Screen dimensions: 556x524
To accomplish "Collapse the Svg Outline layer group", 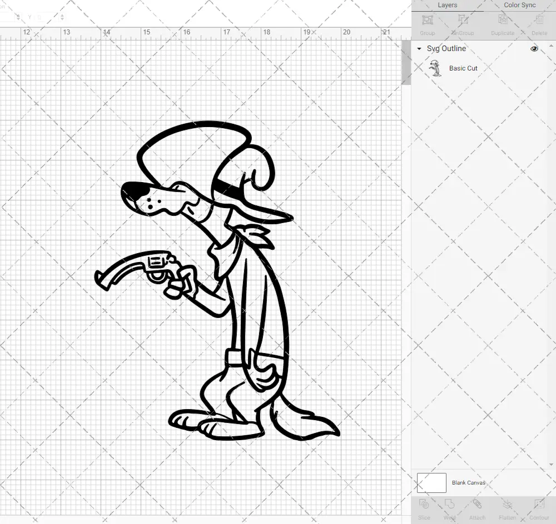I will [418, 48].
